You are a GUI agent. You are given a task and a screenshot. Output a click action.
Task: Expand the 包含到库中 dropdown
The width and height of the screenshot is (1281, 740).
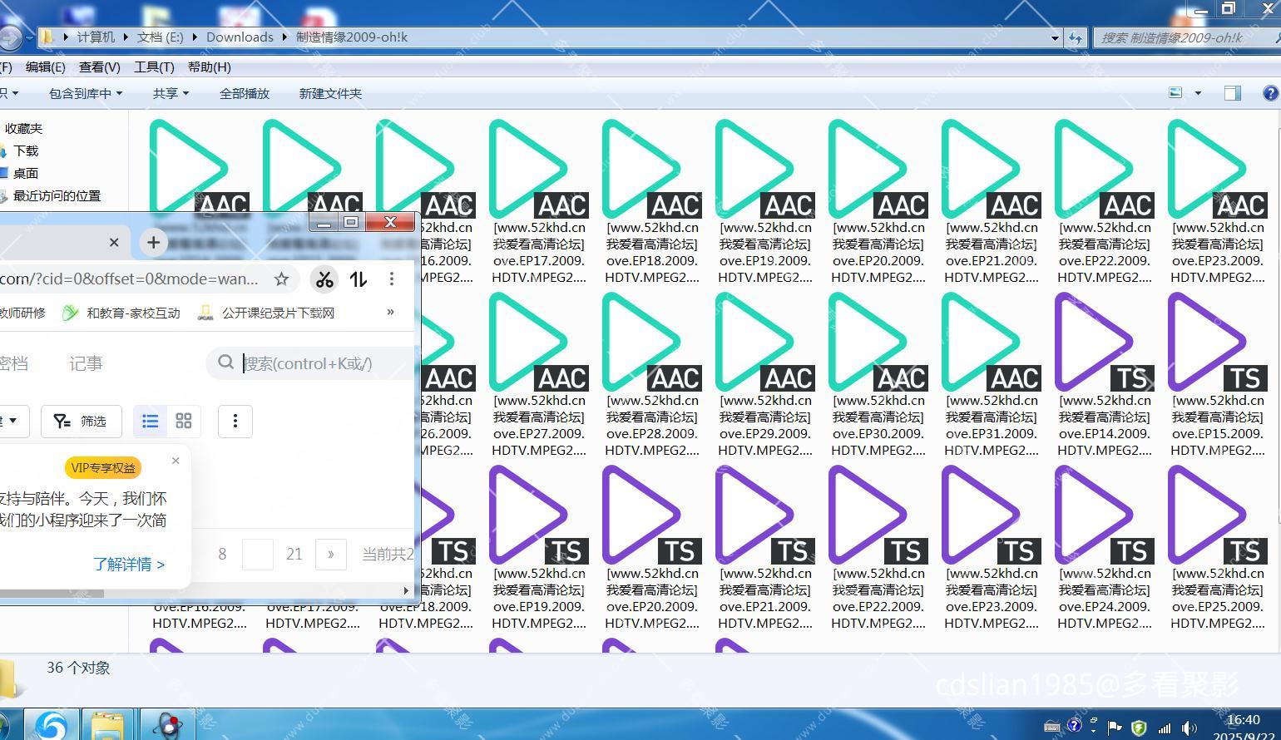pos(85,93)
